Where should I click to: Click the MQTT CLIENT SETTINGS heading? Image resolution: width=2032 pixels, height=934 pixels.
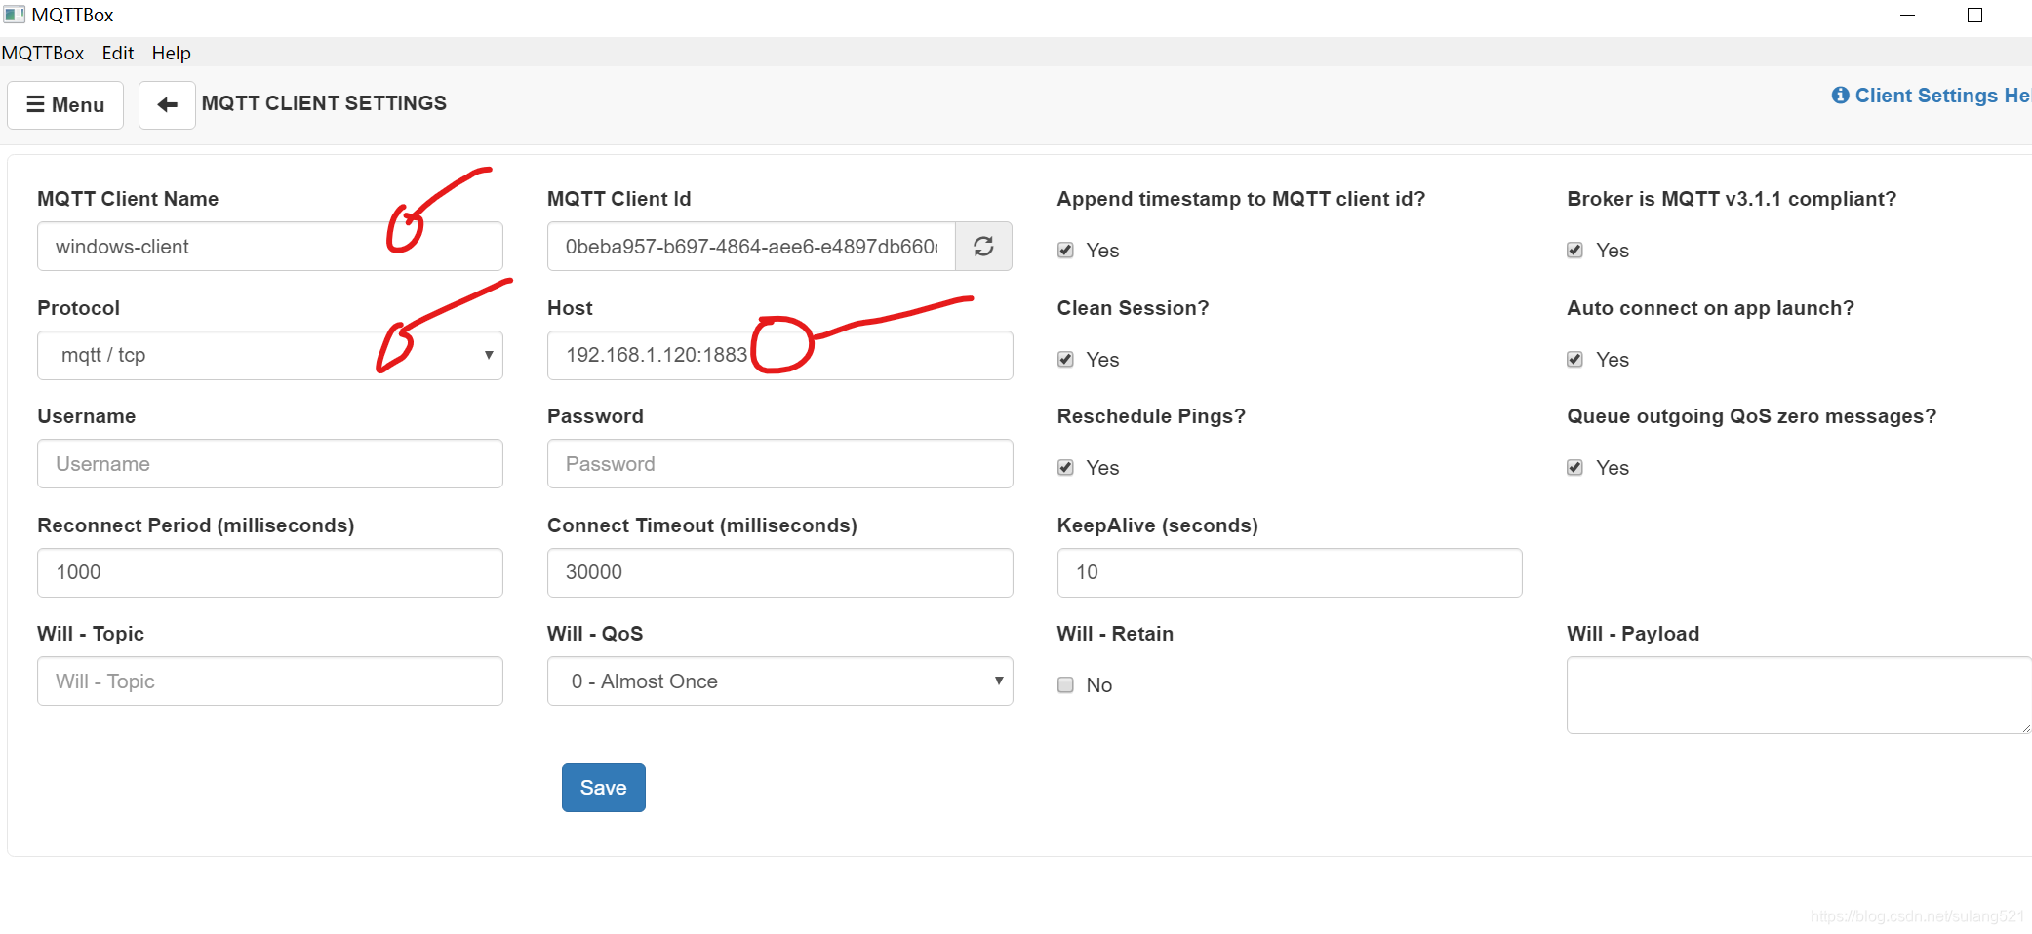324,103
